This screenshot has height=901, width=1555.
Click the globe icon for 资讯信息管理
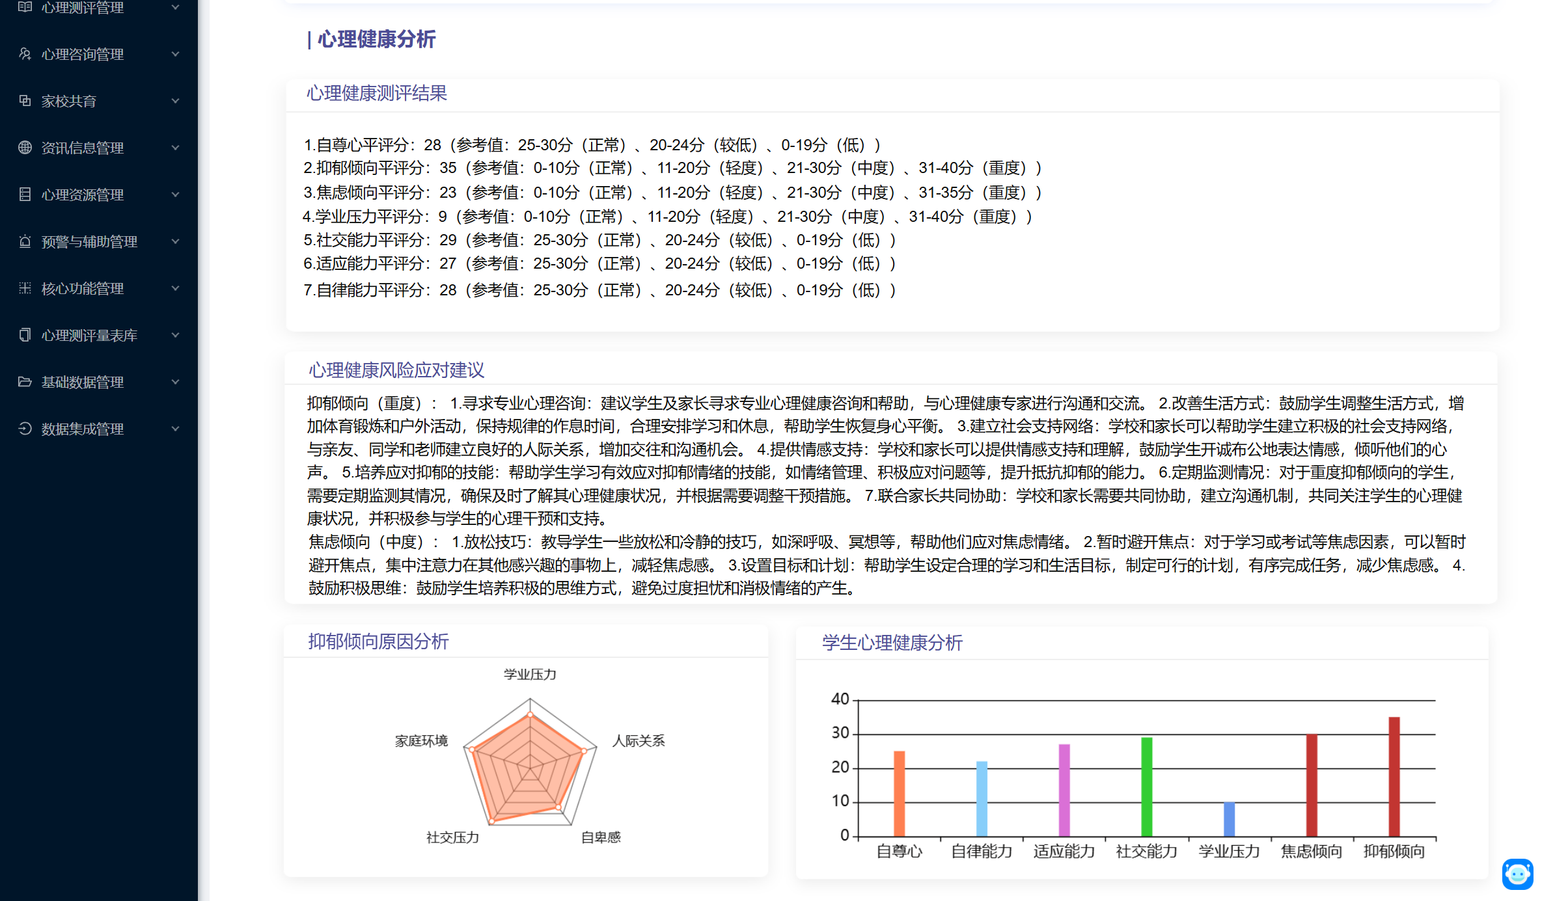(25, 148)
